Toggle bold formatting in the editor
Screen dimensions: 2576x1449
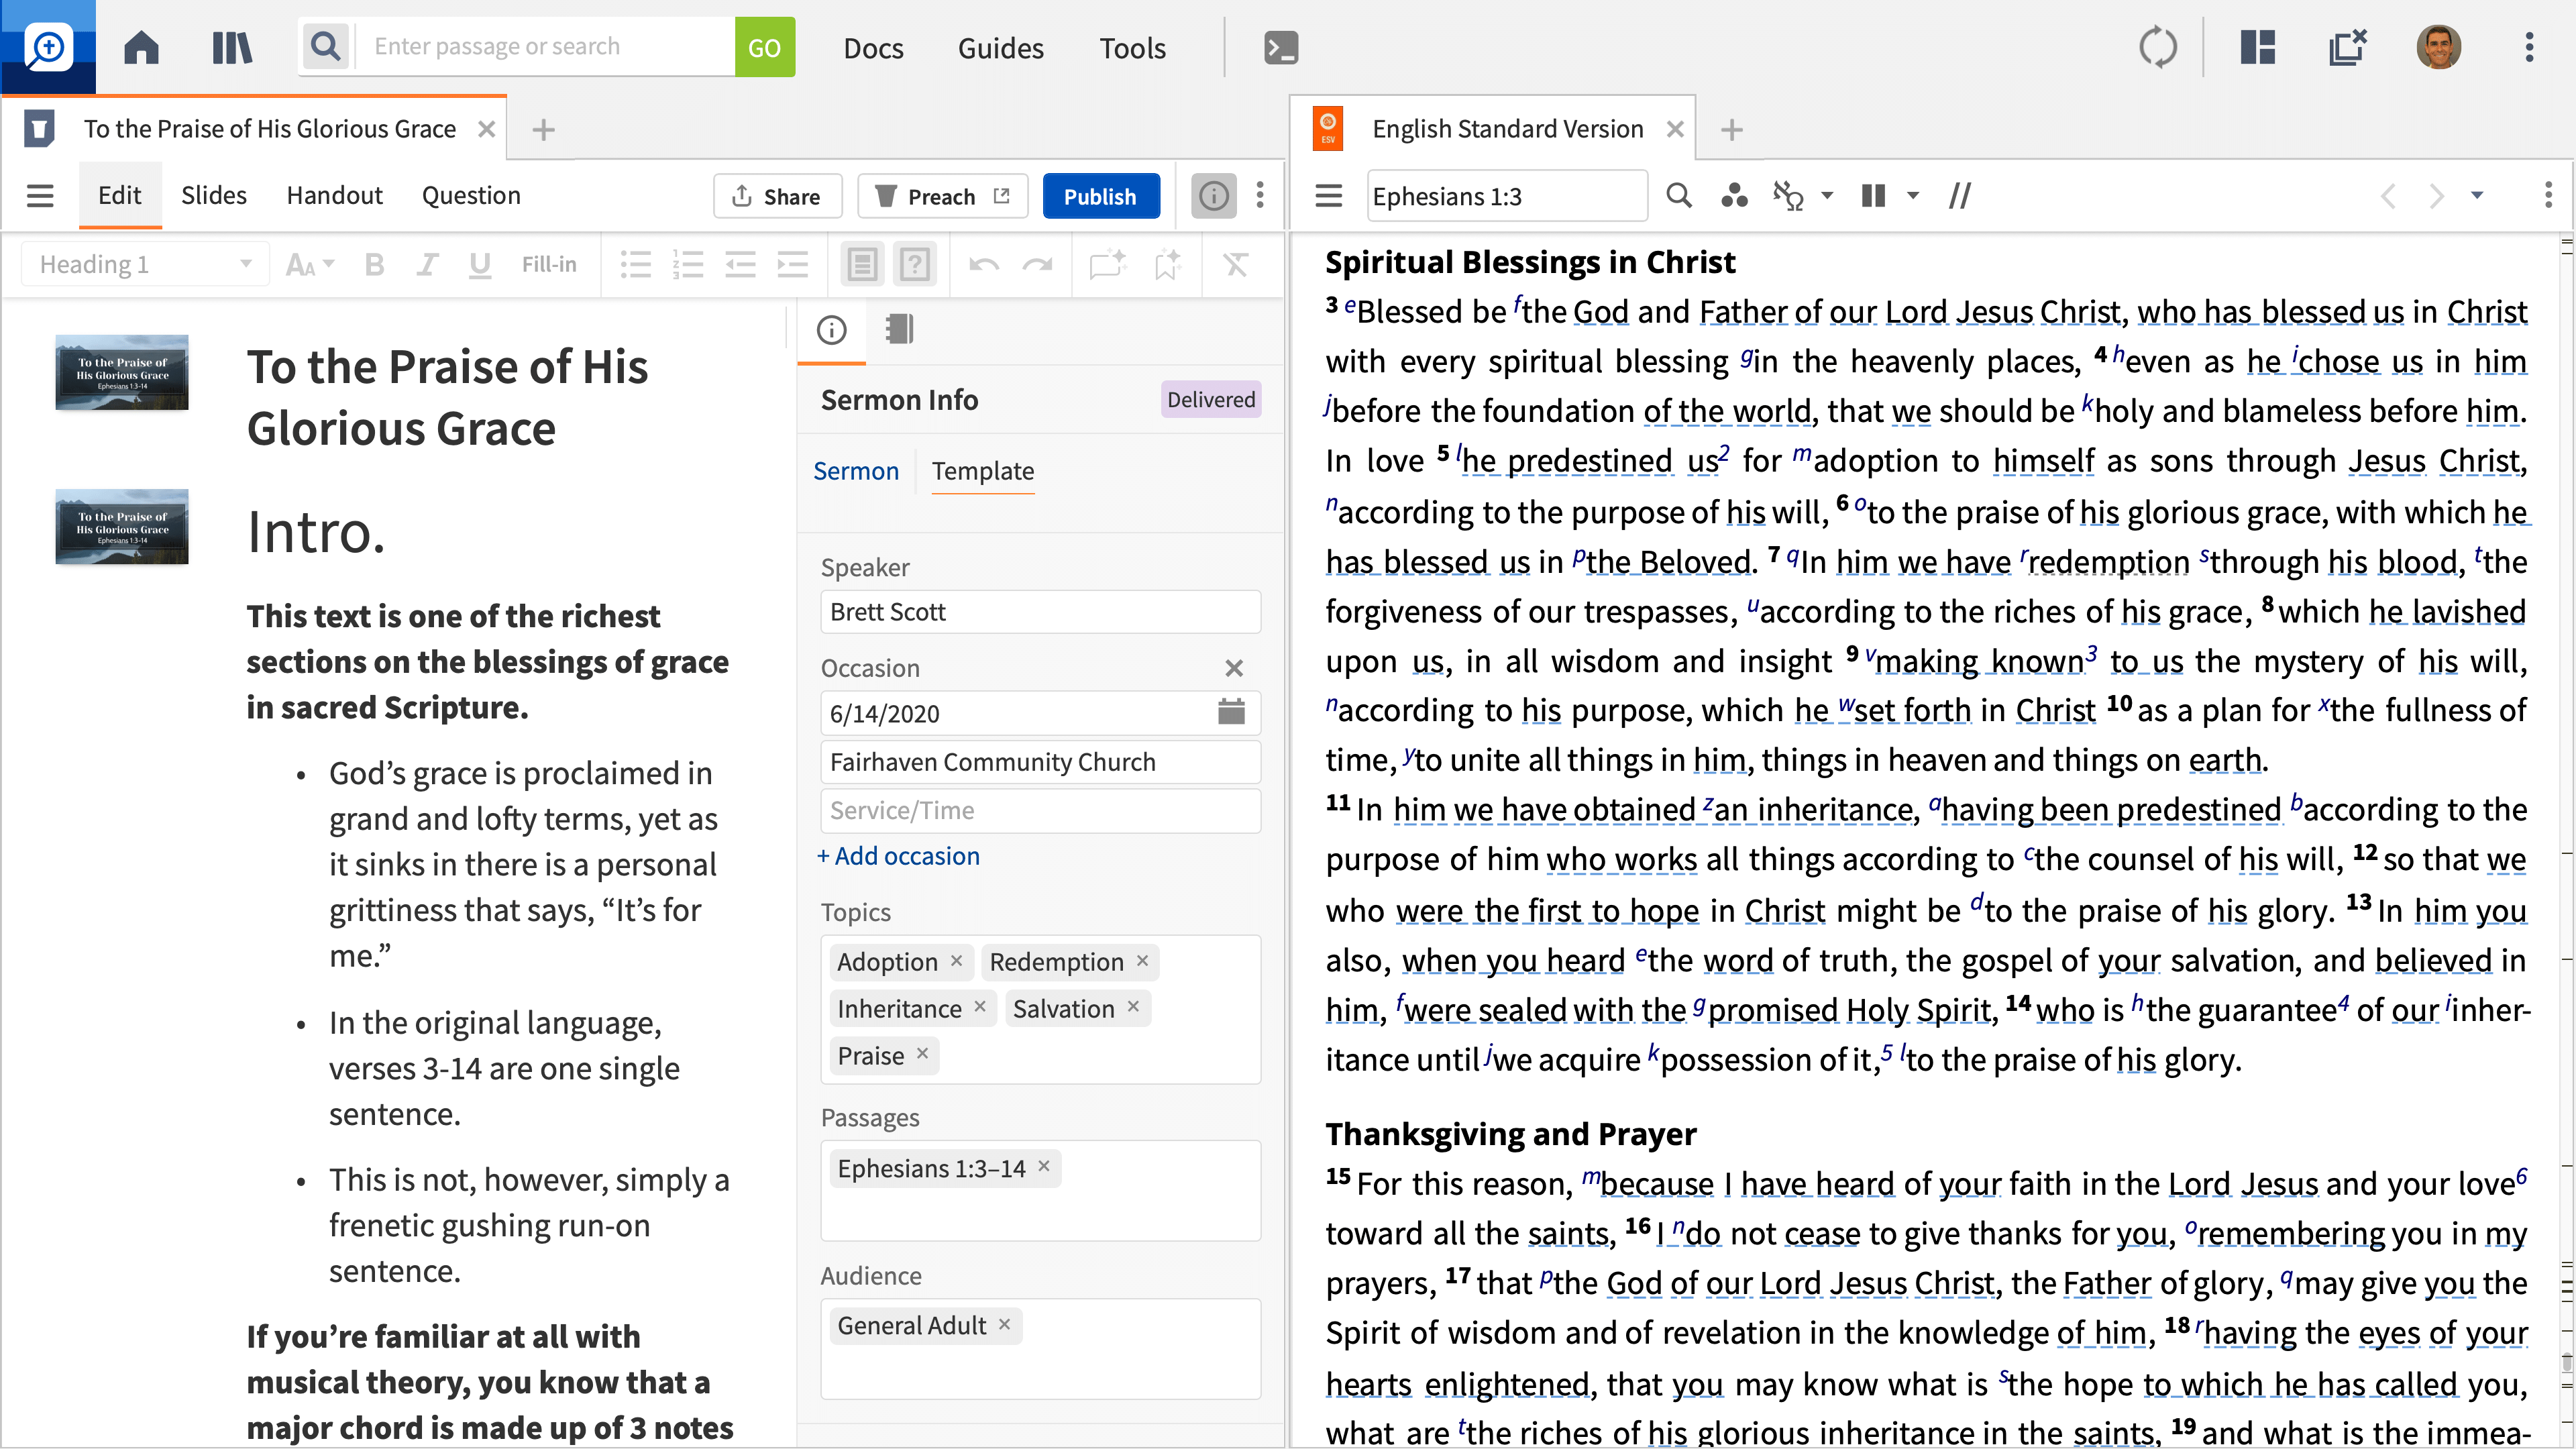(x=374, y=264)
